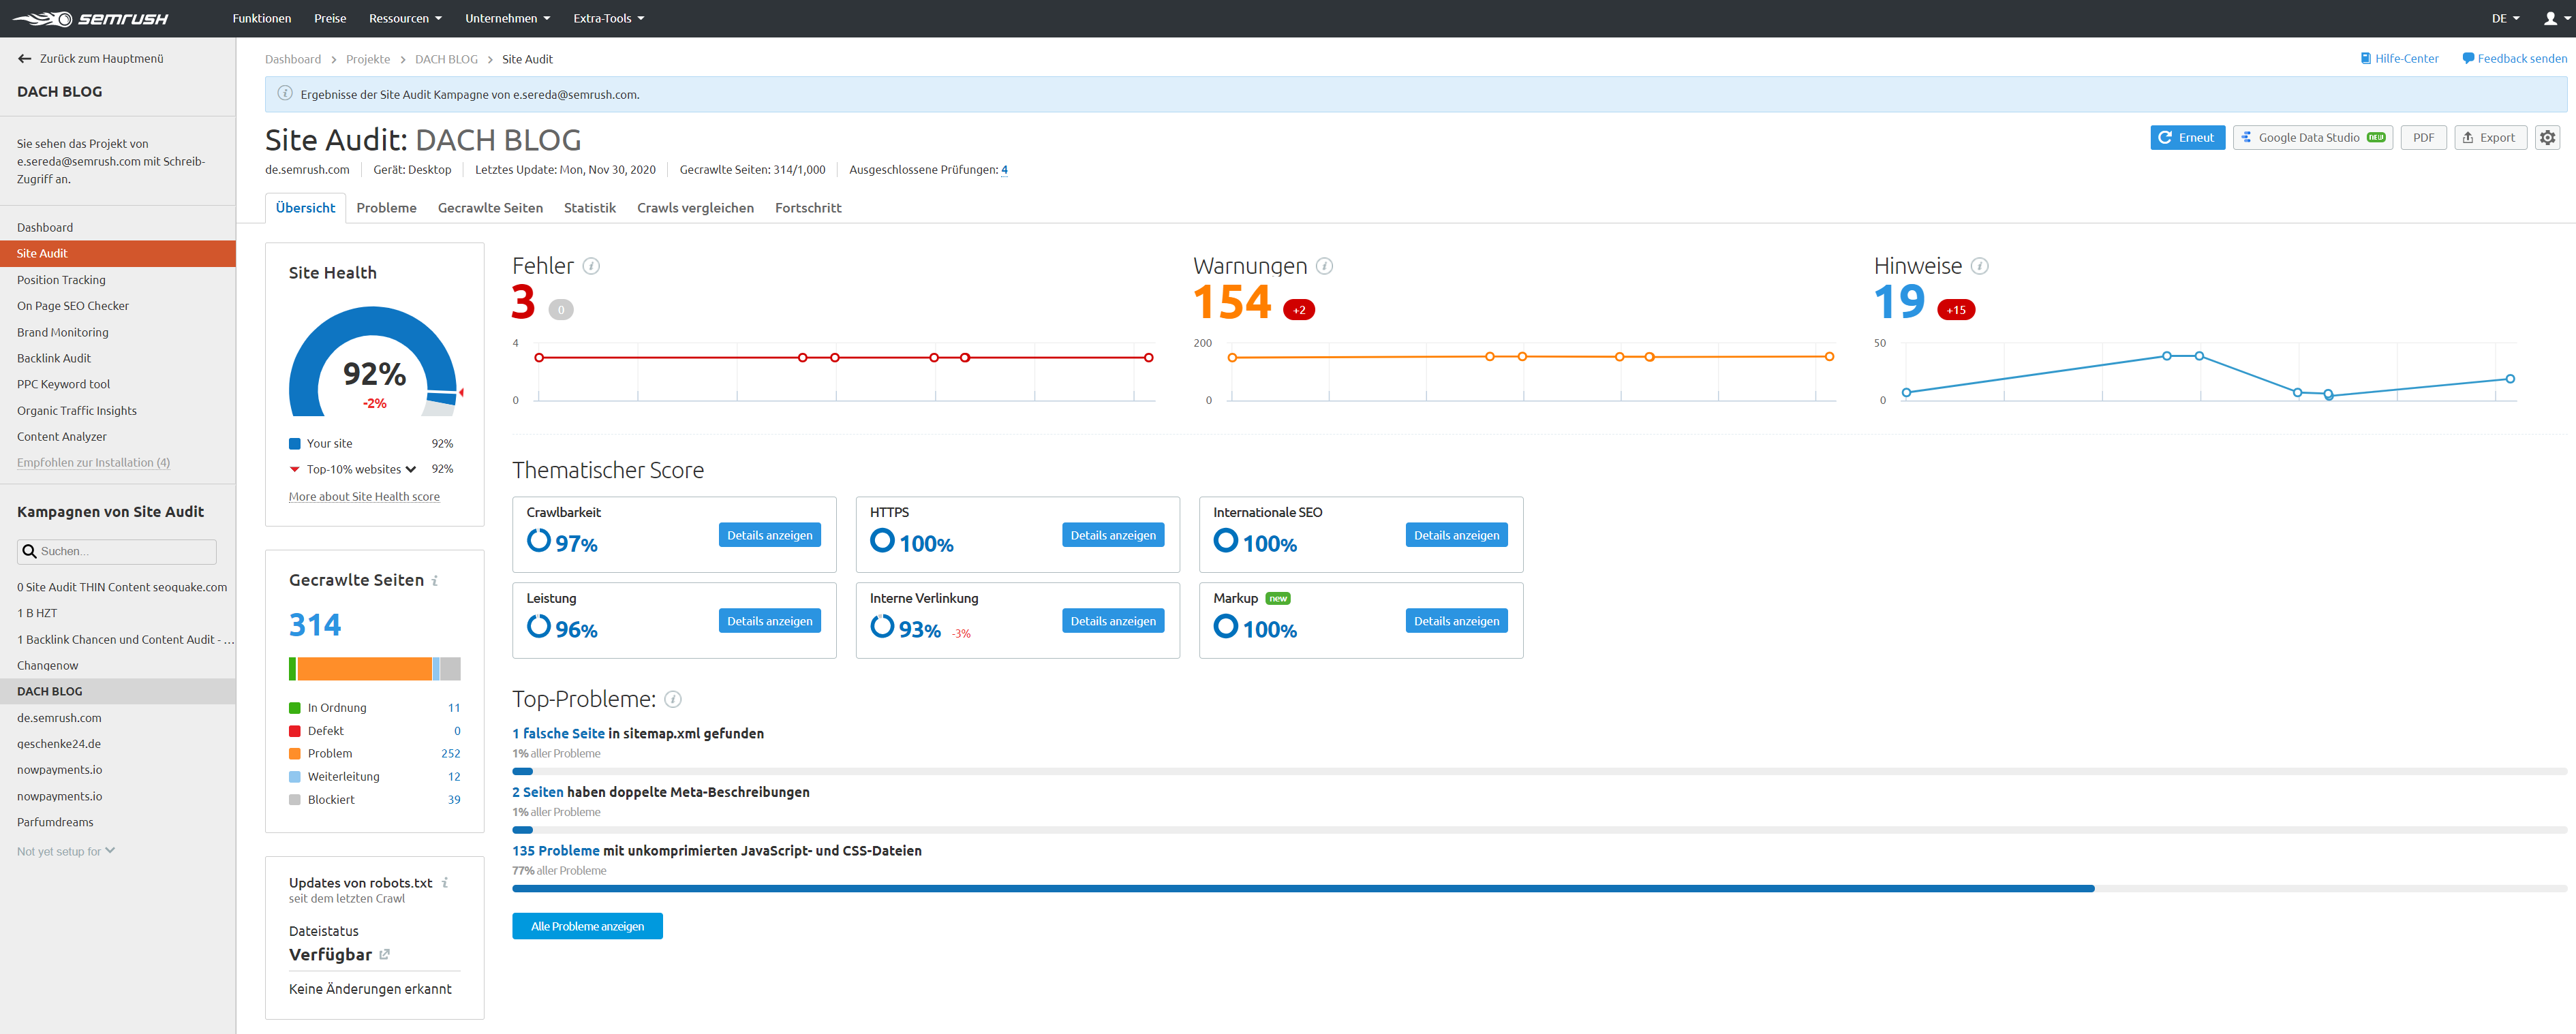Click the Semrush logo
The image size is (2576, 1034).
pyautogui.click(x=91, y=19)
